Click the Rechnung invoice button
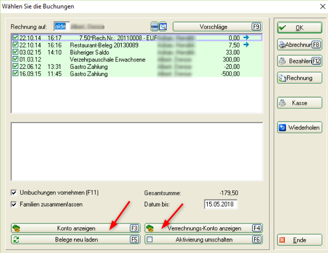This screenshot has height=253, width=328. (299, 78)
